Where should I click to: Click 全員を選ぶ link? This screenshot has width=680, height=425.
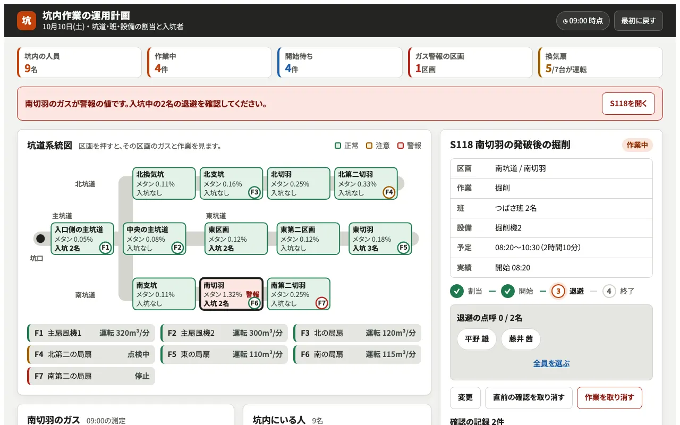pyautogui.click(x=551, y=363)
